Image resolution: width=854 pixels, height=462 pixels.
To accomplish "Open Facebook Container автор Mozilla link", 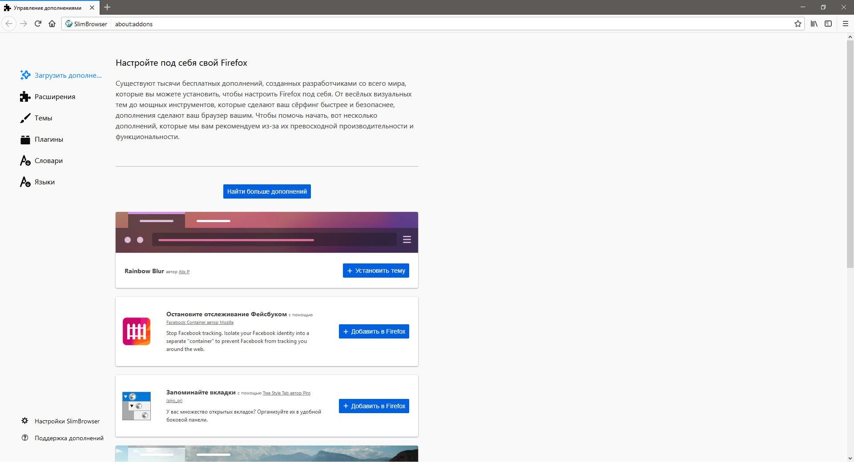I will (x=200, y=323).
